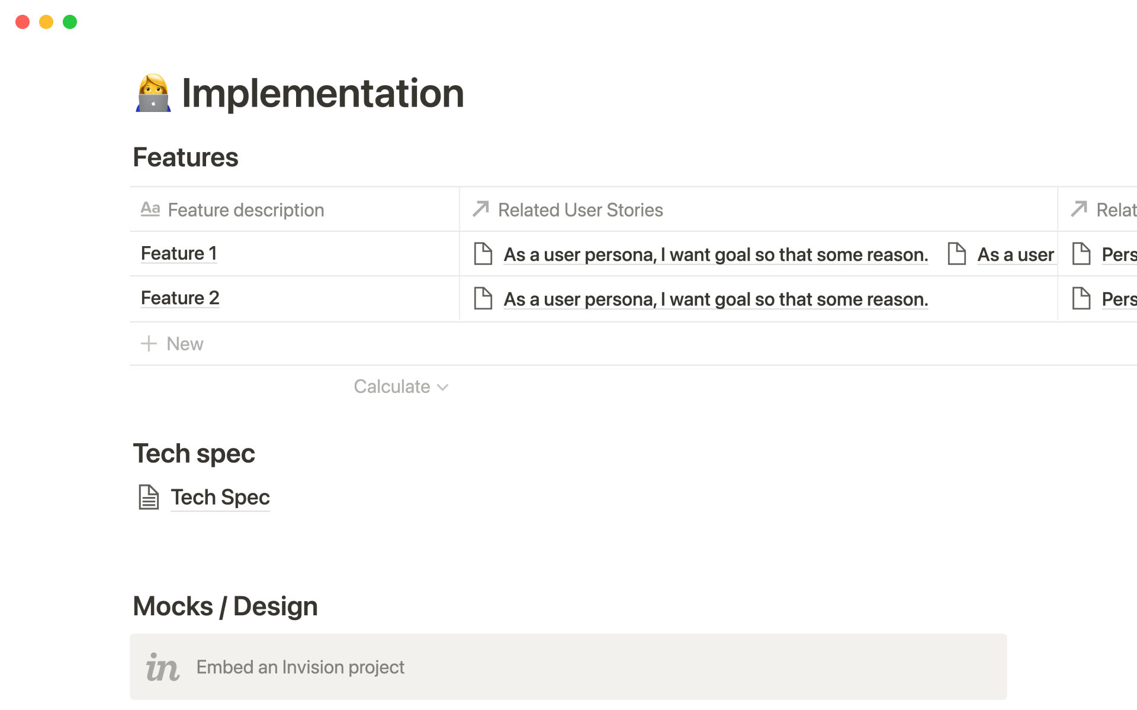Click page icon of Feature 2 user story
This screenshot has width=1137, height=710.
point(483,299)
